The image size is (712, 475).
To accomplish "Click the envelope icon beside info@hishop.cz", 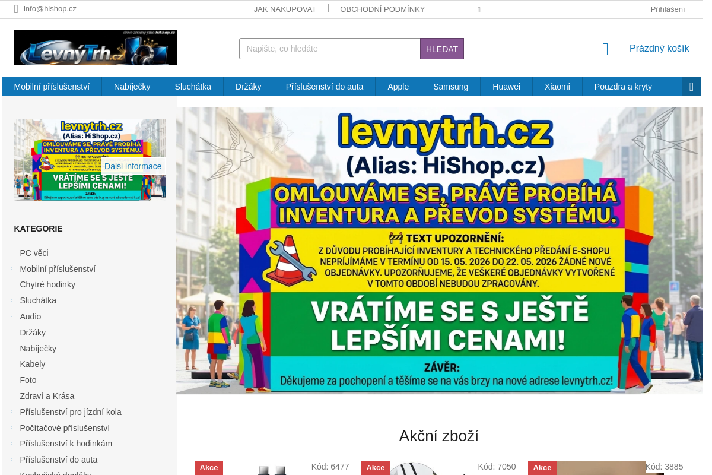I will tap(16, 9).
